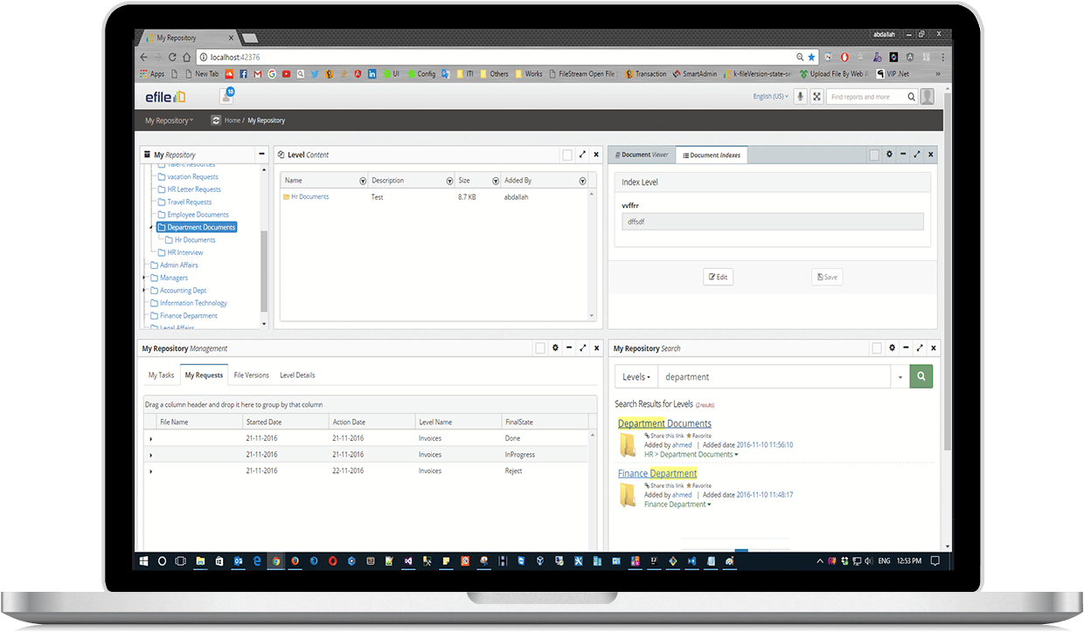
Task: Open the Levels search type dropdown
Action: [636, 377]
